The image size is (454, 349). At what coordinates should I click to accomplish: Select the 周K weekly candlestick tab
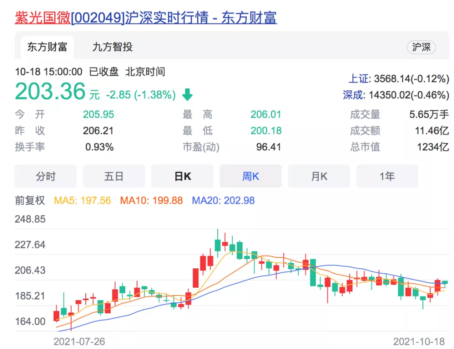251,176
